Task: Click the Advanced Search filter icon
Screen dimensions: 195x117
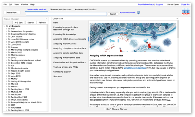Action: (x=138, y=13)
